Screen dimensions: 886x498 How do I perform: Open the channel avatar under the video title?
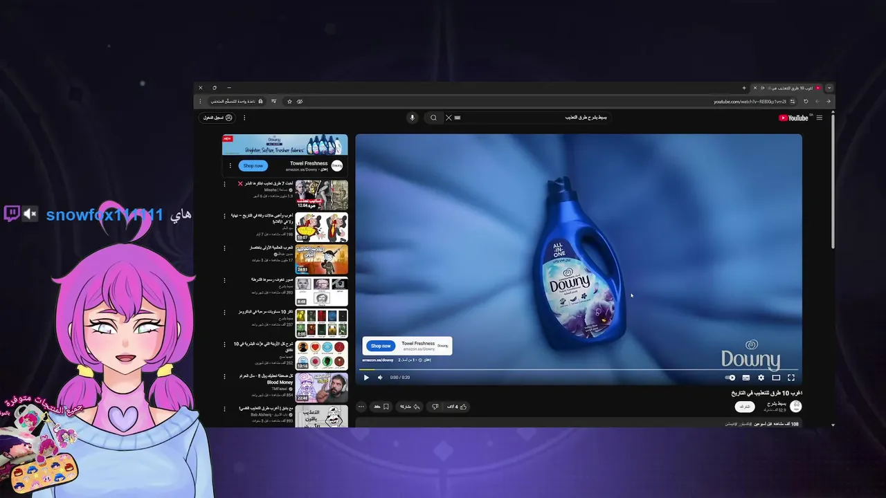796,407
